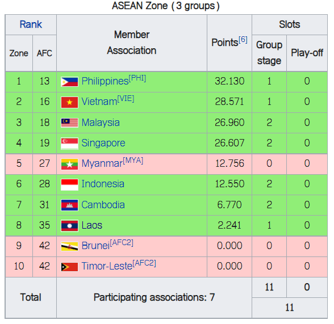Open the [MYA] footnote beside Myanmar
Image resolution: width=334 pixels, height=324 pixels.
(x=133, y=161)
